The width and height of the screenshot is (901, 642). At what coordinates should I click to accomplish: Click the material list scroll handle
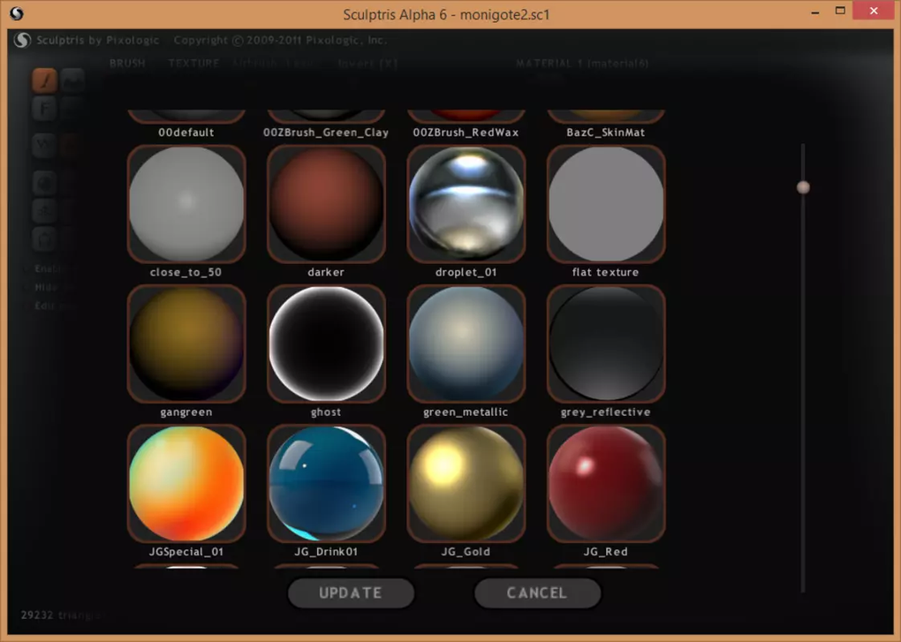(x=803, y=187)
